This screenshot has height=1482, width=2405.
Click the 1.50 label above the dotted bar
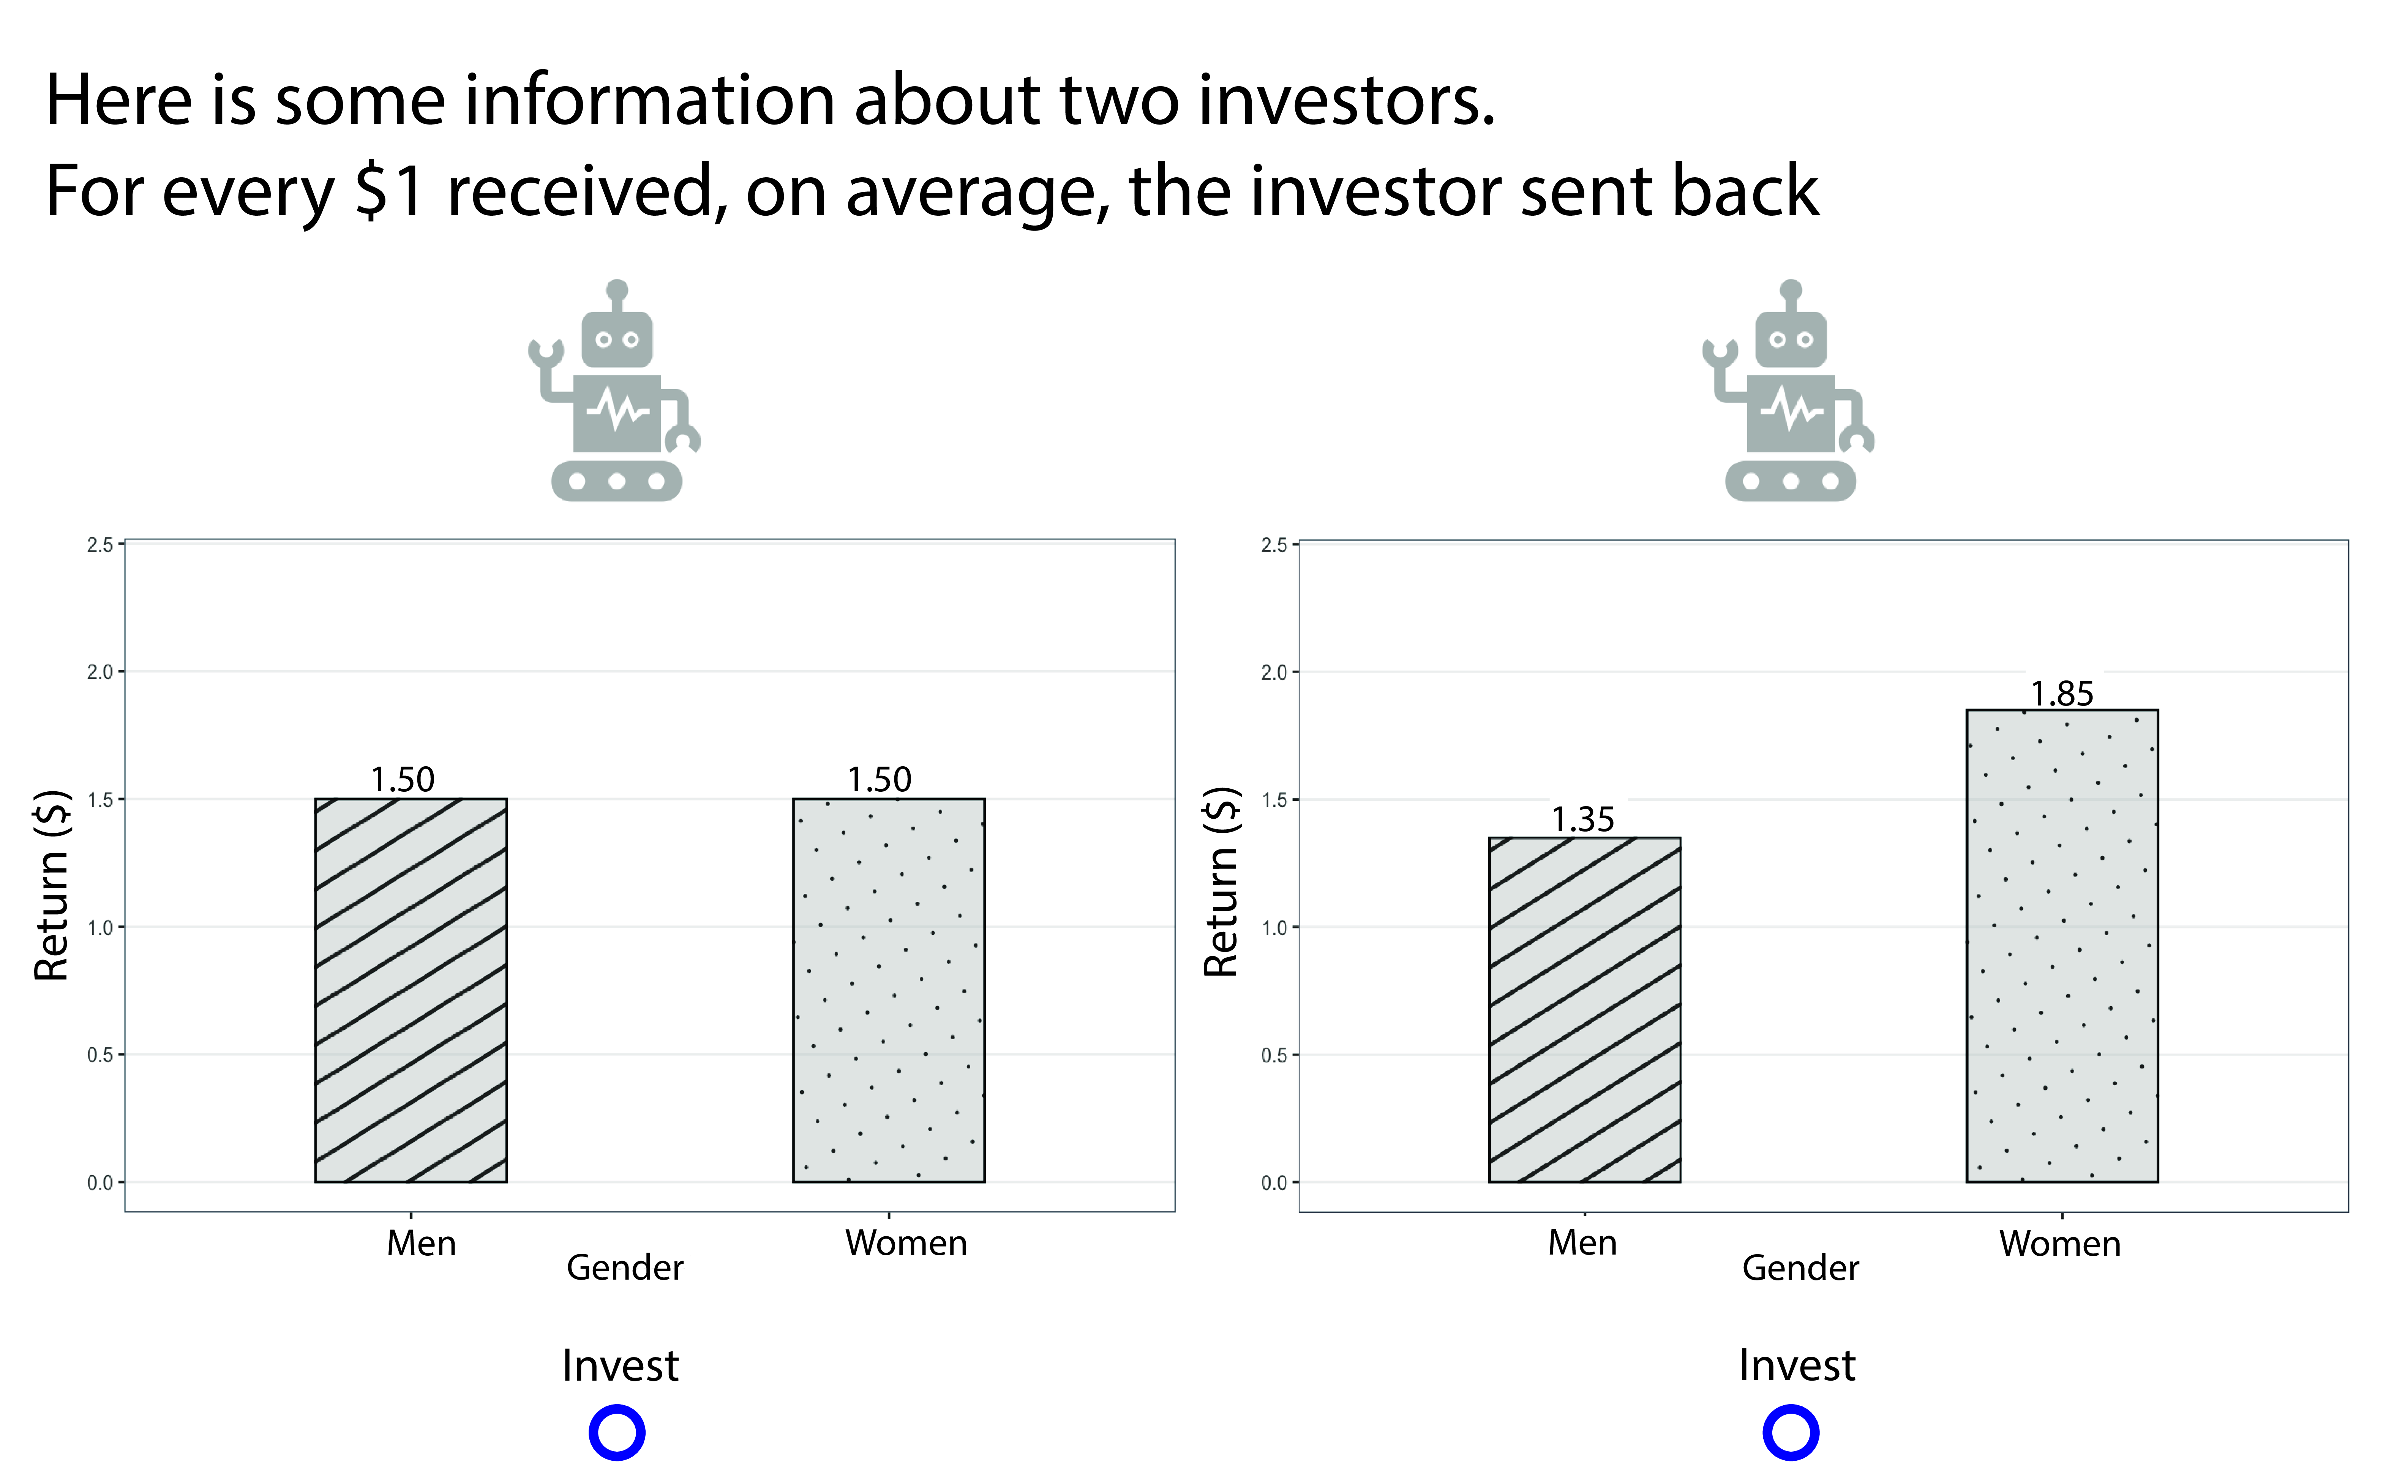click(879, 779)
